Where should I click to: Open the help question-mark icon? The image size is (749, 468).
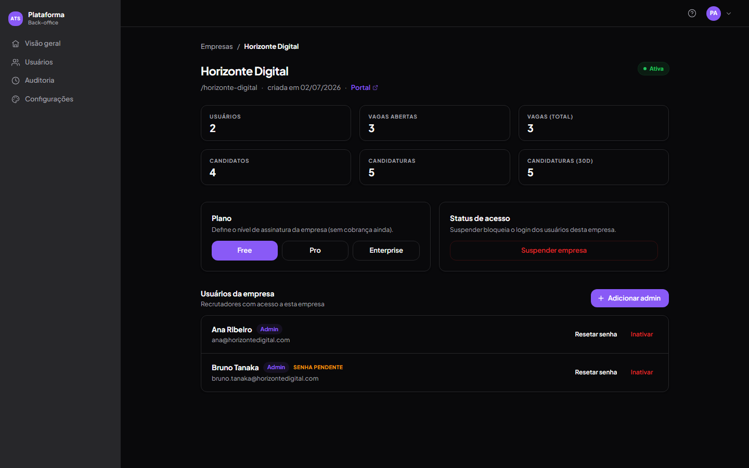692,14
